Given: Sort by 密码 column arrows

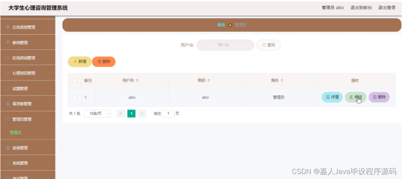Looking at the screenshot, I should (209, 80).
